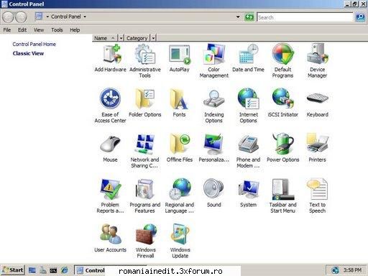Click the network icon in system tray
The width and height of the screenshot is (368, 276).
click(335, 270)
